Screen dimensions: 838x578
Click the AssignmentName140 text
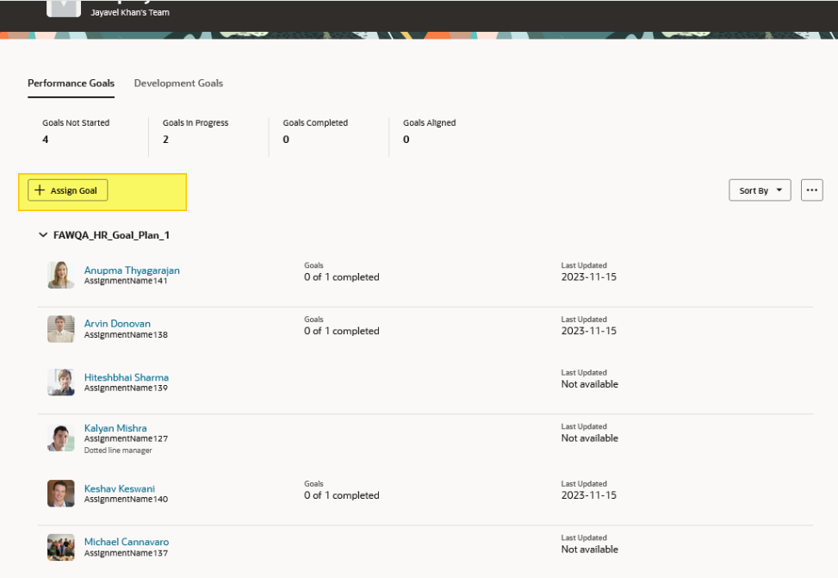(x=126, y=500)
